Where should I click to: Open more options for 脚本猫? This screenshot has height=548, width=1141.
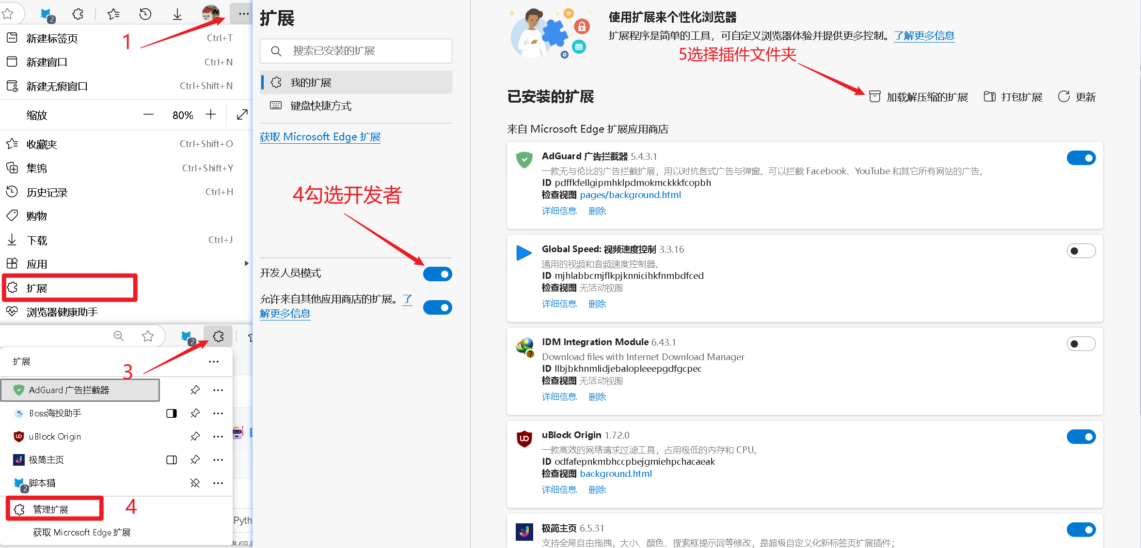tap(218, 483)
